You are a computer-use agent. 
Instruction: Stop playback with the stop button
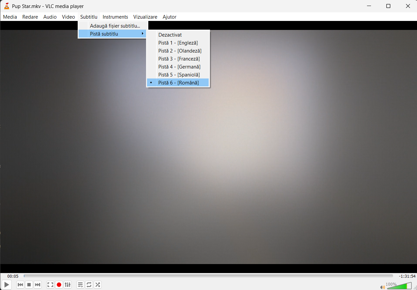pyautogui.click(x=29, y=285)
